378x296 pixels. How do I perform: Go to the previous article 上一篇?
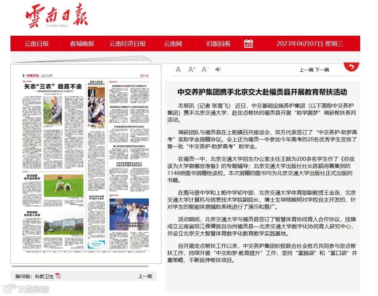tap(306, 70)
